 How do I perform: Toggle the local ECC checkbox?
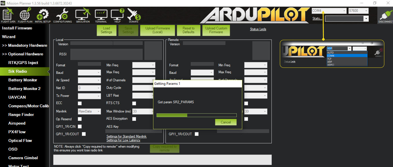[80, 103]
